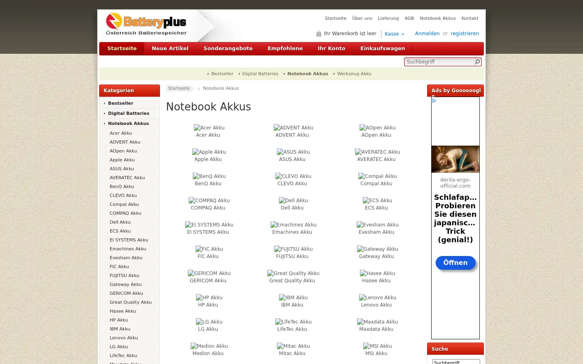This screenshot has height=364, width=583.
Task: Open Great Quality Akku in sidebar list
Action: coord(130,303)
